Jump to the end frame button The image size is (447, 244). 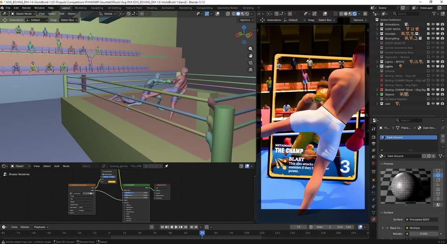[186, 227]
